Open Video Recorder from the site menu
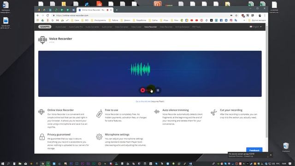This screenshot has height=166, width=295. 166,27
